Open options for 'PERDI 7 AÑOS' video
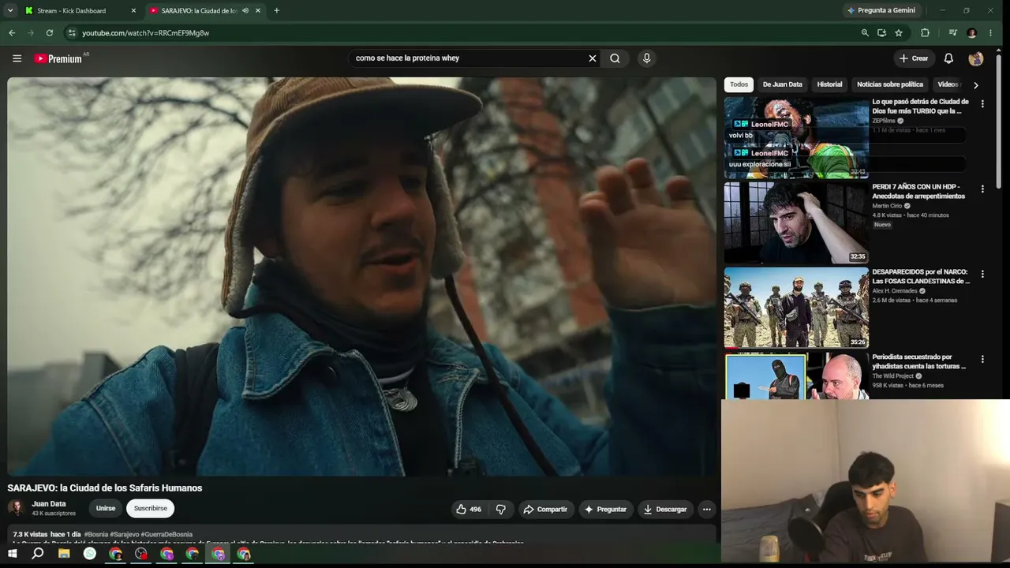The image size is (1010, 568). 982,189
